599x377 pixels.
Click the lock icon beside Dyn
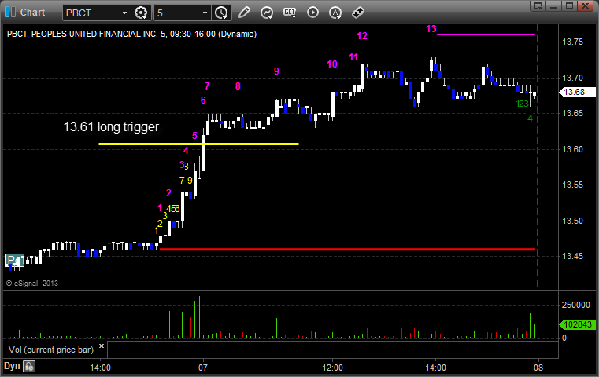click(x=29, y=366)
